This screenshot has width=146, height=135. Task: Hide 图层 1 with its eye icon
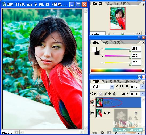pos(92,102)
